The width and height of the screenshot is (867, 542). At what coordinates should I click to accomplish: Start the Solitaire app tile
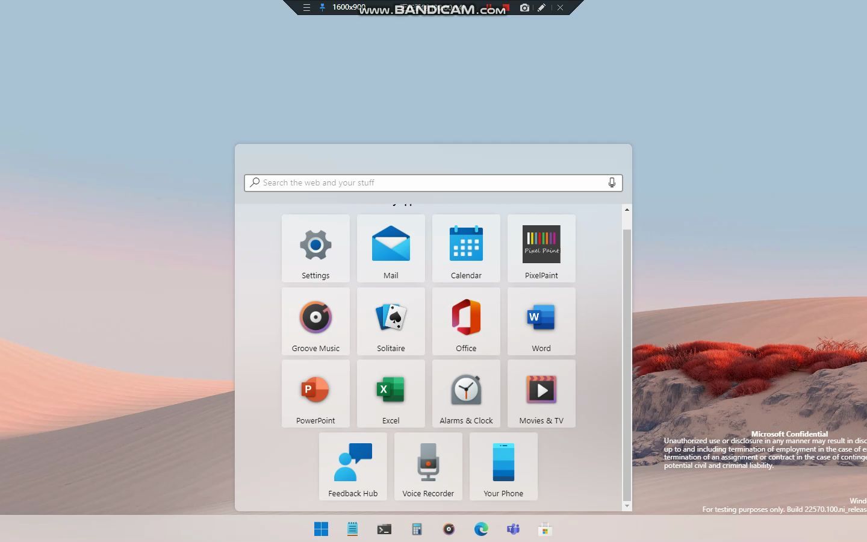391,321
